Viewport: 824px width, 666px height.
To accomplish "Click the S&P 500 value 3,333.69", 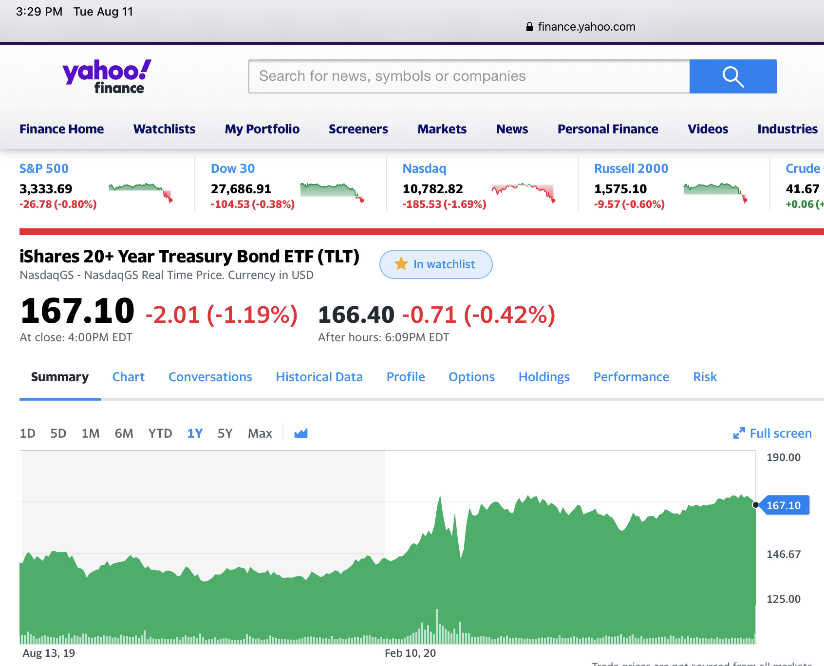I will (46, 189).
